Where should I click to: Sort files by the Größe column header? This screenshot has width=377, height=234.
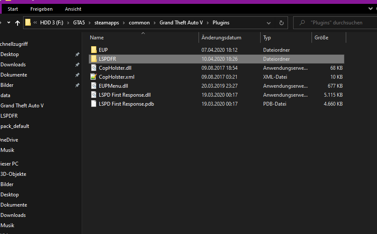(321, 38)
